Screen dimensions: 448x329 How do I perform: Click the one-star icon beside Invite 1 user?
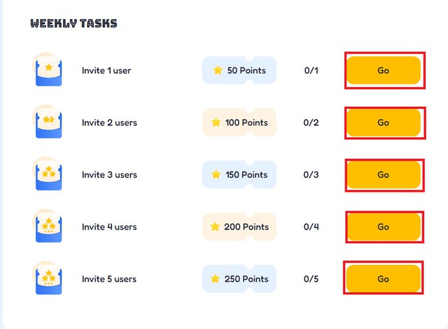click(48, 70)
